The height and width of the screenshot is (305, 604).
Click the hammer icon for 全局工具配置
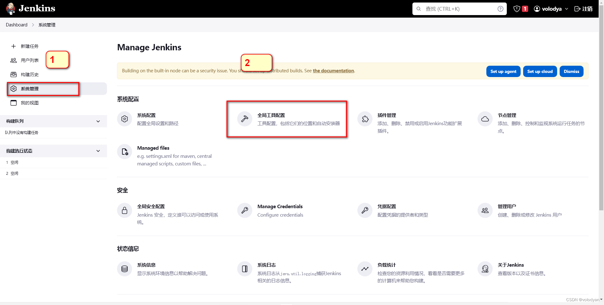tap(245, 119)
